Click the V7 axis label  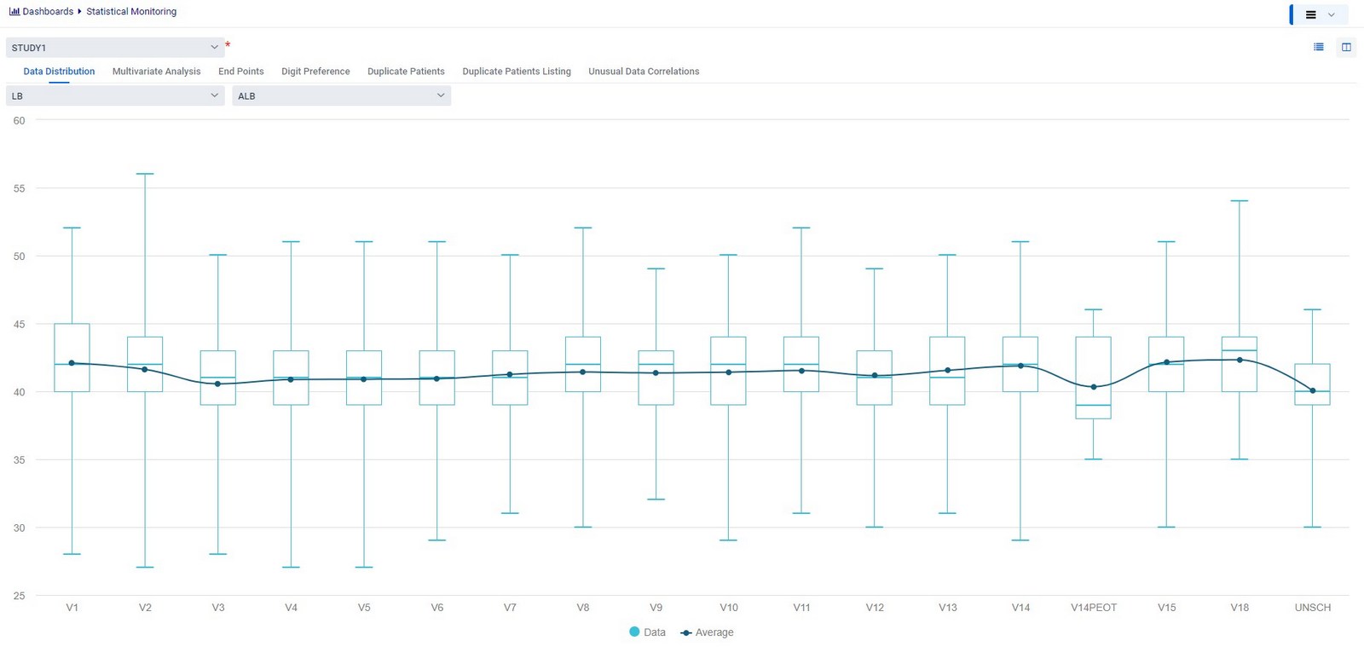click(x=510, y=608)
